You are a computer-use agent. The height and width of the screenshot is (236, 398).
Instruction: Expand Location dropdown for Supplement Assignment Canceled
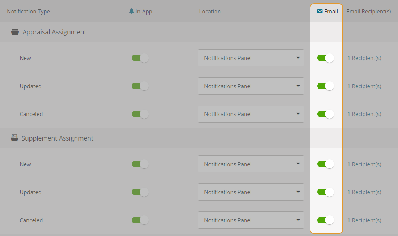[x=251, y=220]
